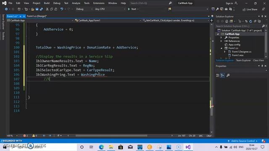269x151 pixels.
Task: Pin the Solution Explorer panel
Action: coord(262,16)
